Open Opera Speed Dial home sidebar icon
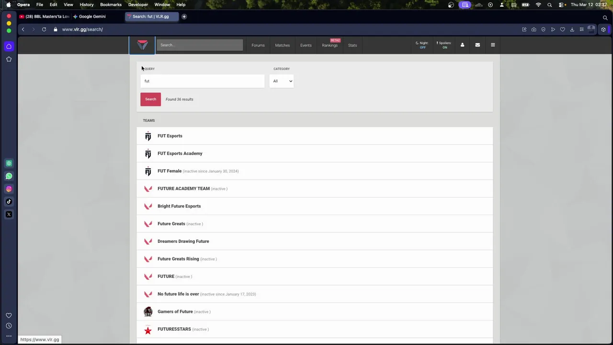The height and width of the screenshot is (345, 613). 9,46
